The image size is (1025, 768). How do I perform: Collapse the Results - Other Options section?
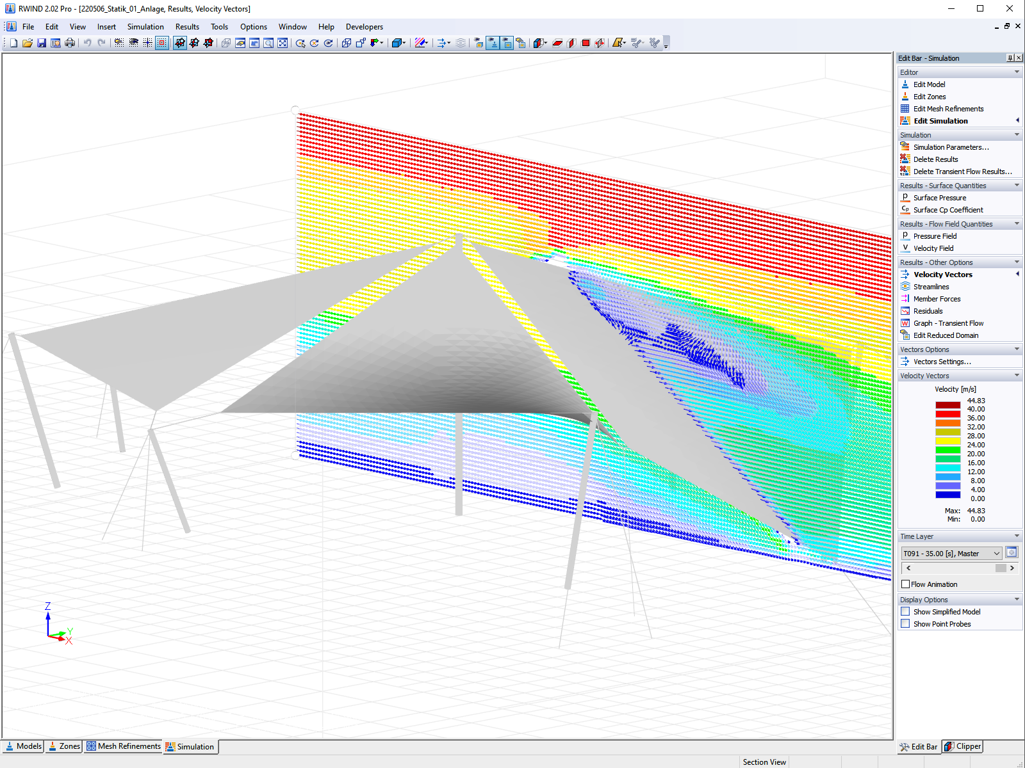[1016, 262]
